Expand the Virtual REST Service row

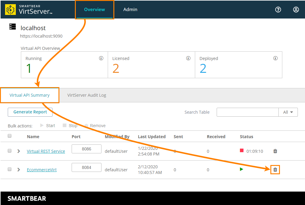(x=19, y=151)
